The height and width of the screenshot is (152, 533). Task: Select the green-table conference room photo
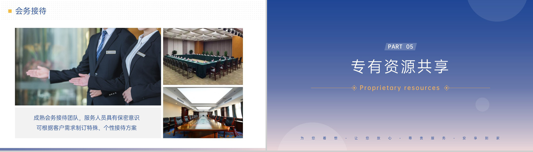coord(203,56)
